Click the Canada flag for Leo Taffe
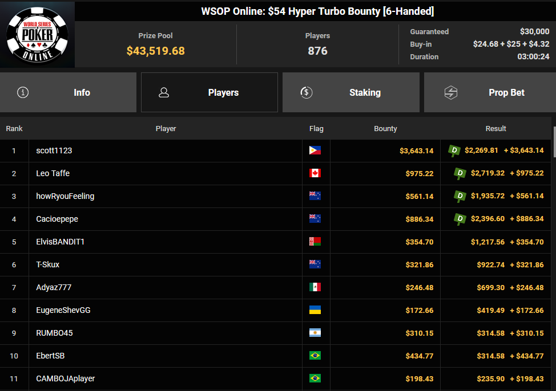Screen dimensions: 556x391 pyautogui.click(x=315, y=173)
